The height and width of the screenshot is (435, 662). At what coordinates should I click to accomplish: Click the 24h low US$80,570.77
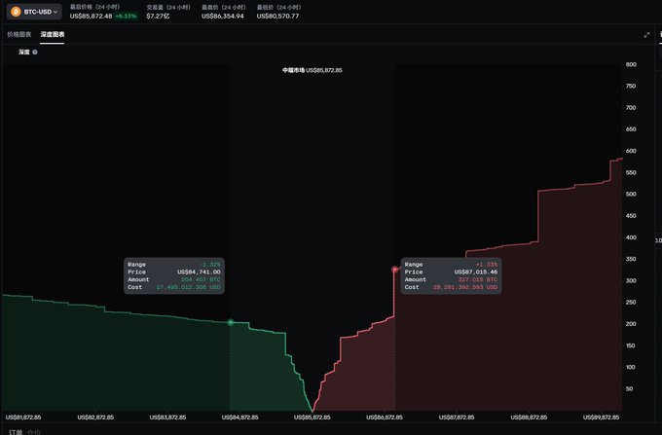(277, 16)
